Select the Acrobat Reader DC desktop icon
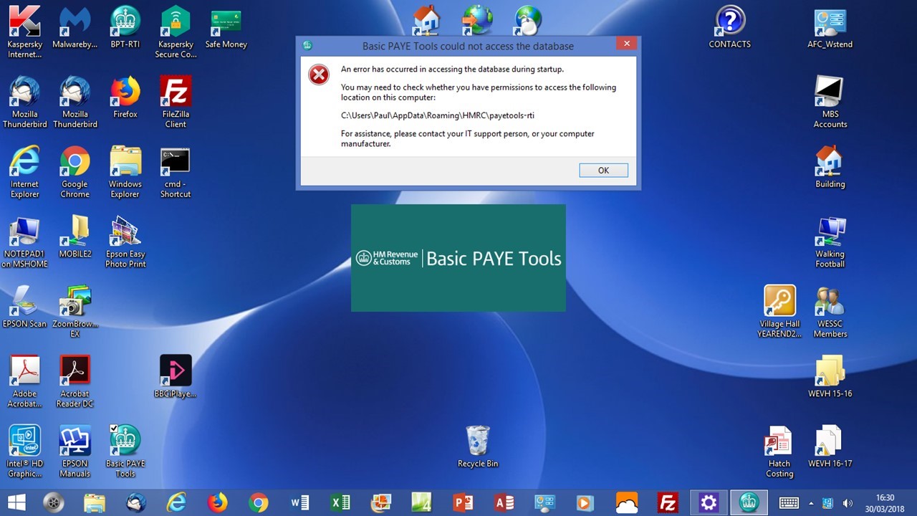 click(75, 382)
